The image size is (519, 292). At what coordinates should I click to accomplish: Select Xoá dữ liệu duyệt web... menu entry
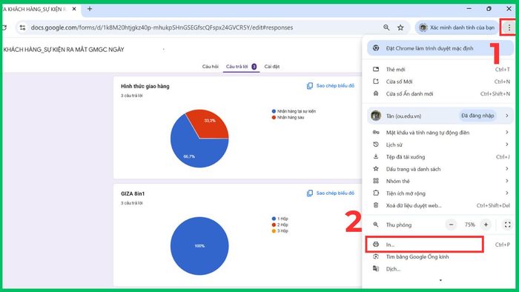click(440, 205)
